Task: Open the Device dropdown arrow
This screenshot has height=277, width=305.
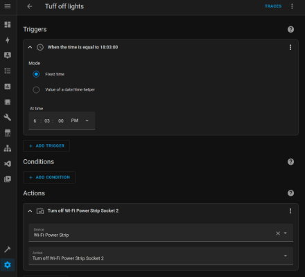Action: click(286, 233)
